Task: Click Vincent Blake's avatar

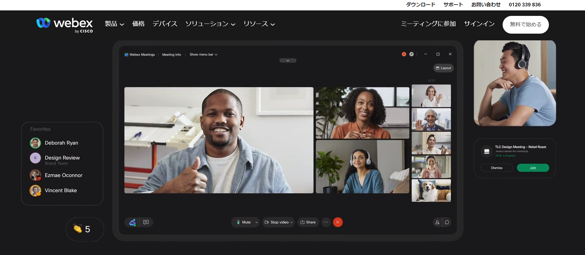Action: (35, 190)
